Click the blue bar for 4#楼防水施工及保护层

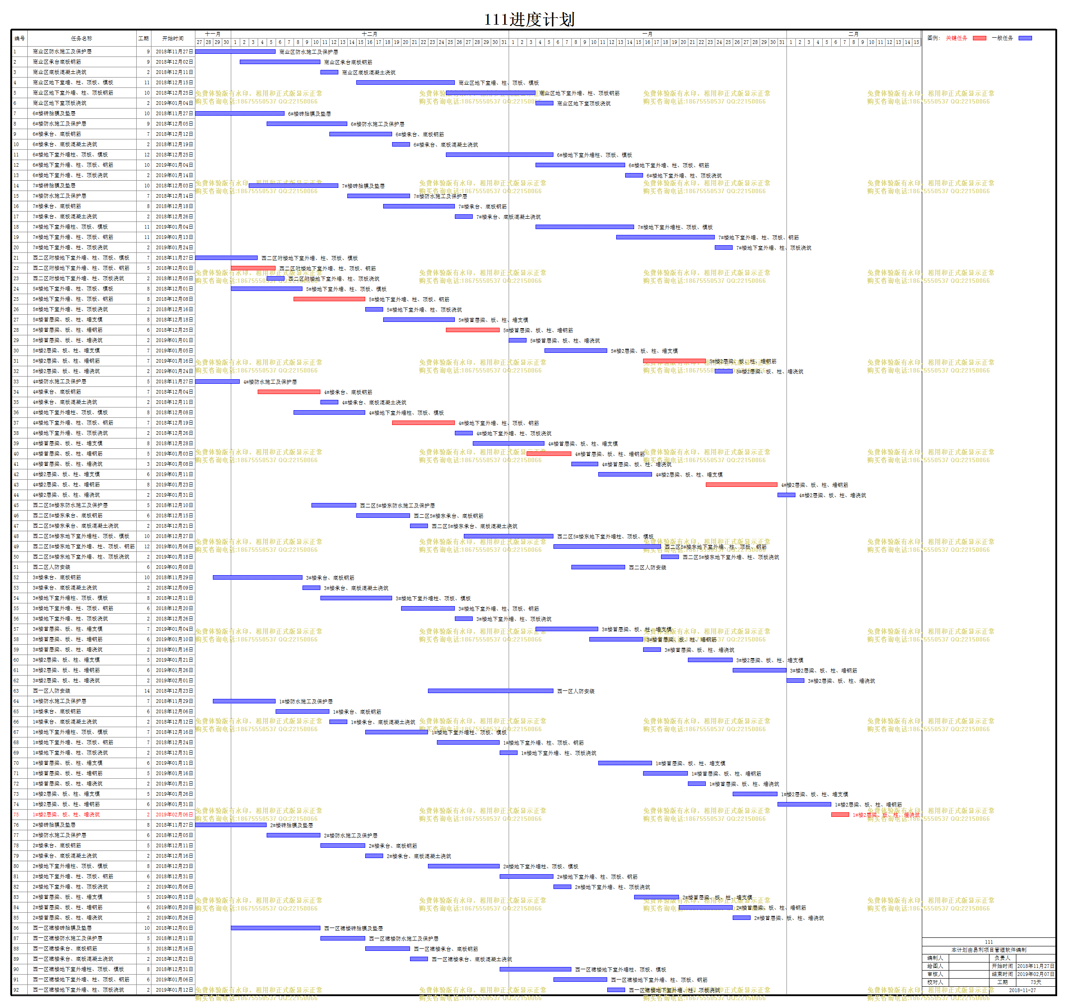click(217, 382)
